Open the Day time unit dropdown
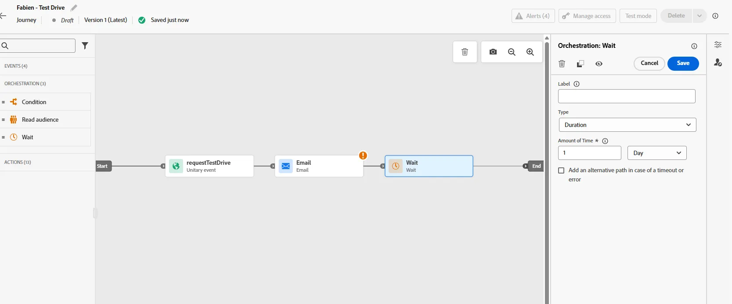Image resolution: width=732 pixels, height=304 pixels. tap(657, 153)
